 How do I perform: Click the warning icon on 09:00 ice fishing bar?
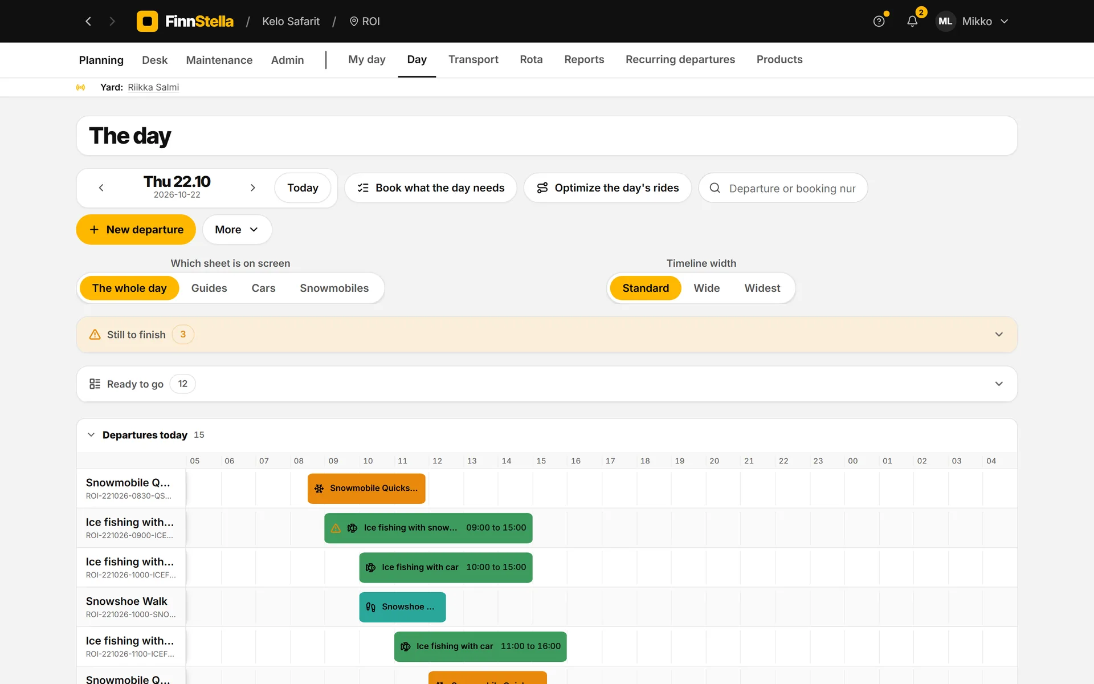click(x=336, y=528)
